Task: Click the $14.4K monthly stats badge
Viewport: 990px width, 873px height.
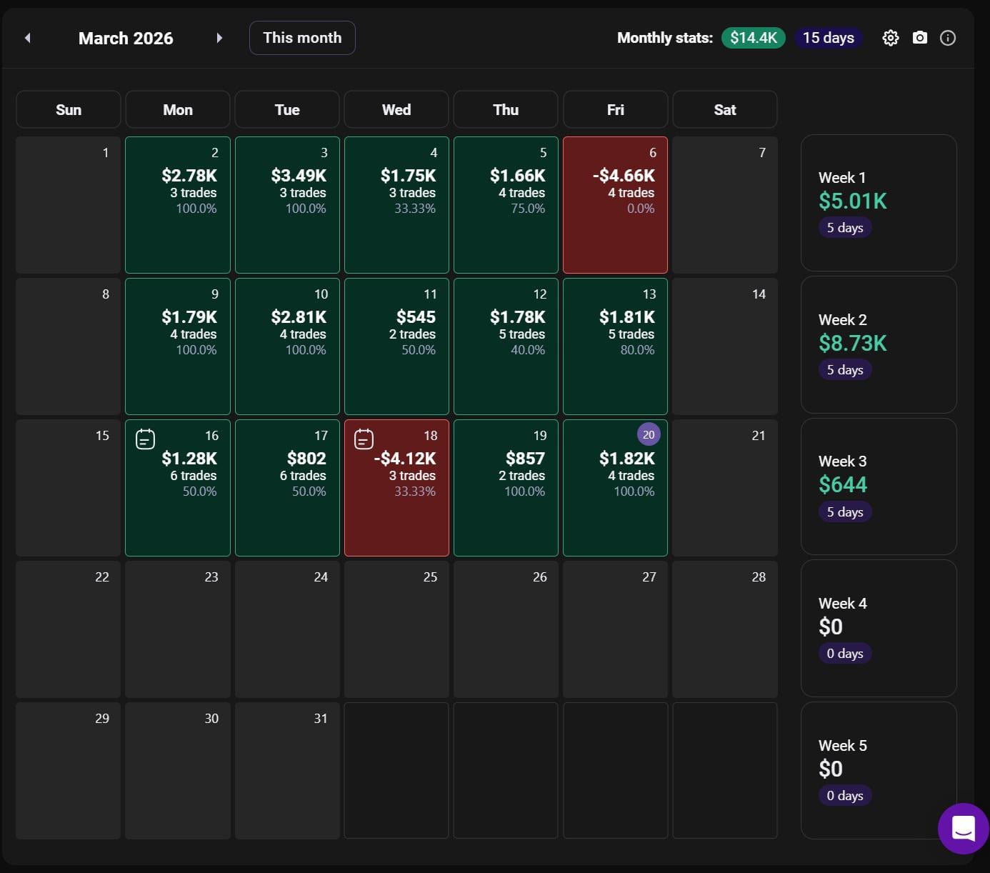Action: [x=753, y=38]
